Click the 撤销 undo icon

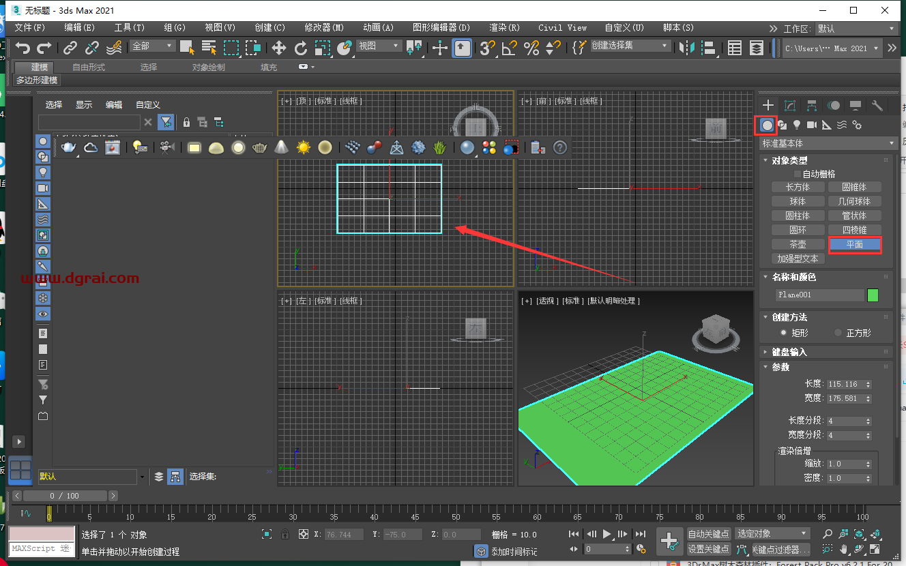coord(23,48)
